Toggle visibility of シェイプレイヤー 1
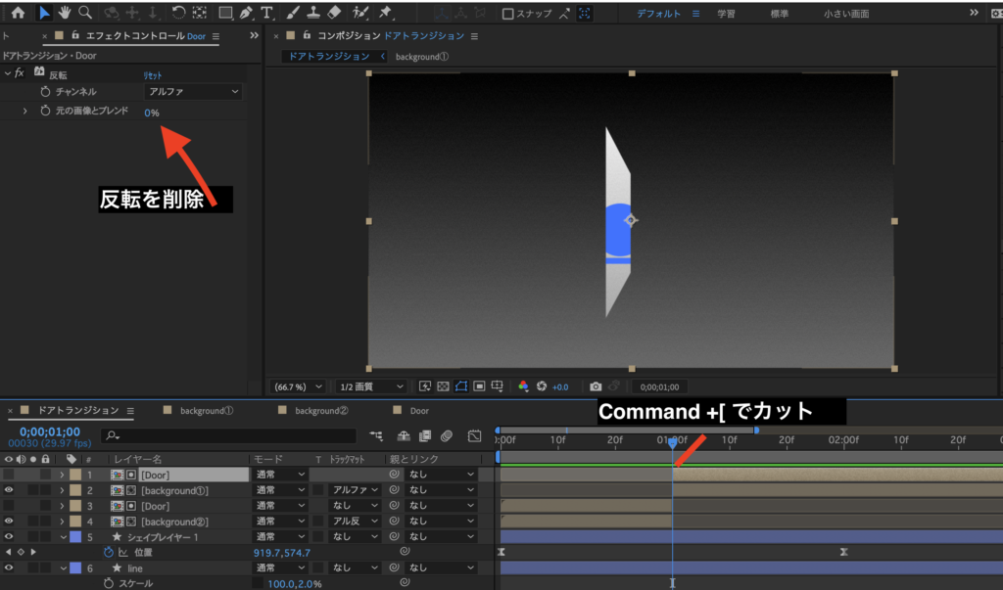Viewport: 1003px width, 590px height. 9,536
